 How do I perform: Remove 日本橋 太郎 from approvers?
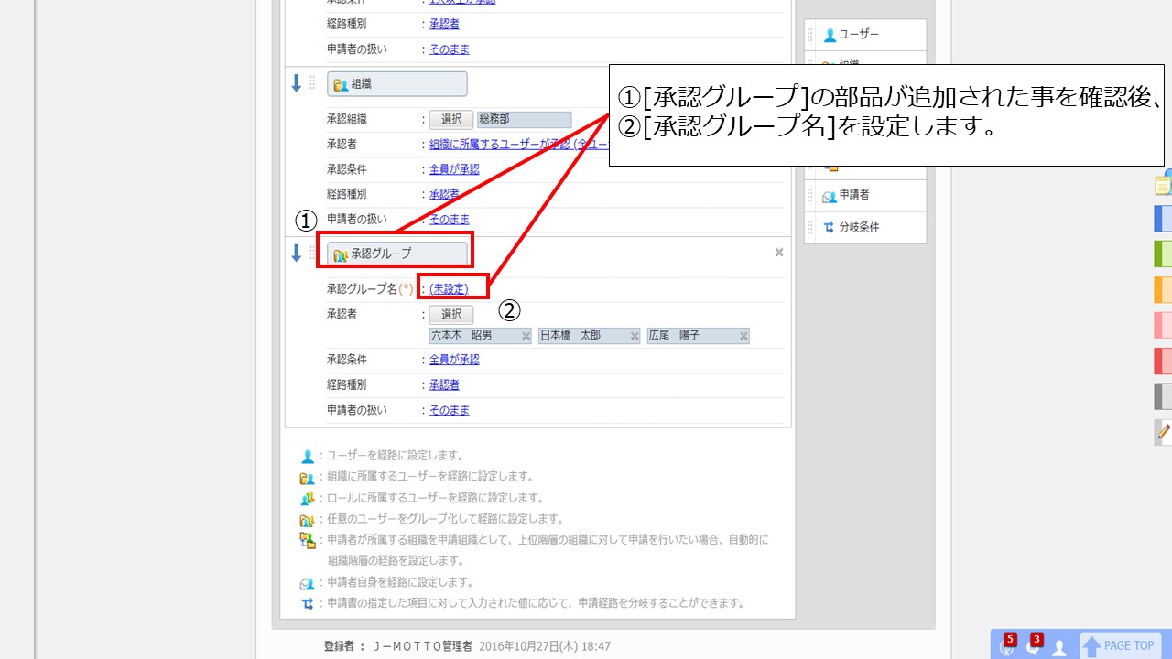(x=635, y=336)
